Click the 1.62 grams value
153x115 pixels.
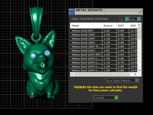click(107, 50)
